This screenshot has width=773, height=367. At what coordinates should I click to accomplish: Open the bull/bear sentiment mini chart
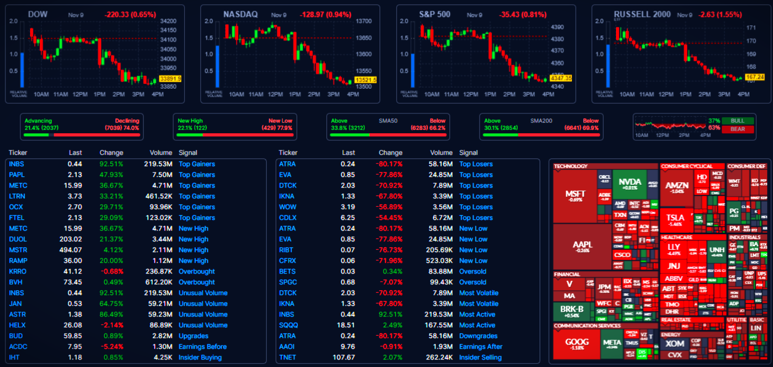click(x=670, y=126)
